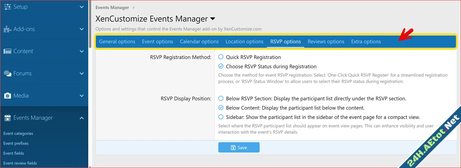Select the RSVP options tab
Viewport: 461px width, 168px height.
(x=285, y=41)
